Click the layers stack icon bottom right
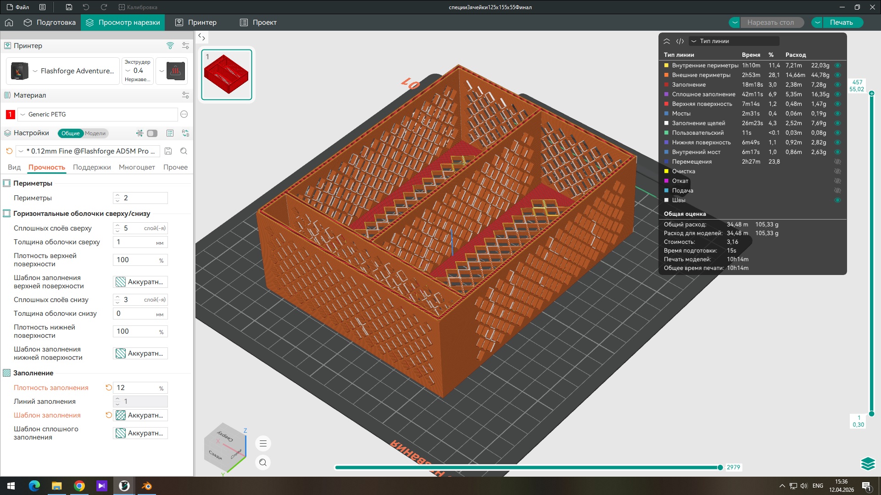This screenshot has height=495, width=881. 868,463
